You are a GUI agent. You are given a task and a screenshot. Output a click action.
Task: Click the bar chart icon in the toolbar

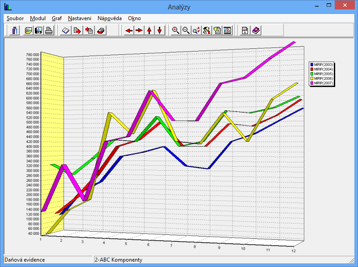coord(15,30)
